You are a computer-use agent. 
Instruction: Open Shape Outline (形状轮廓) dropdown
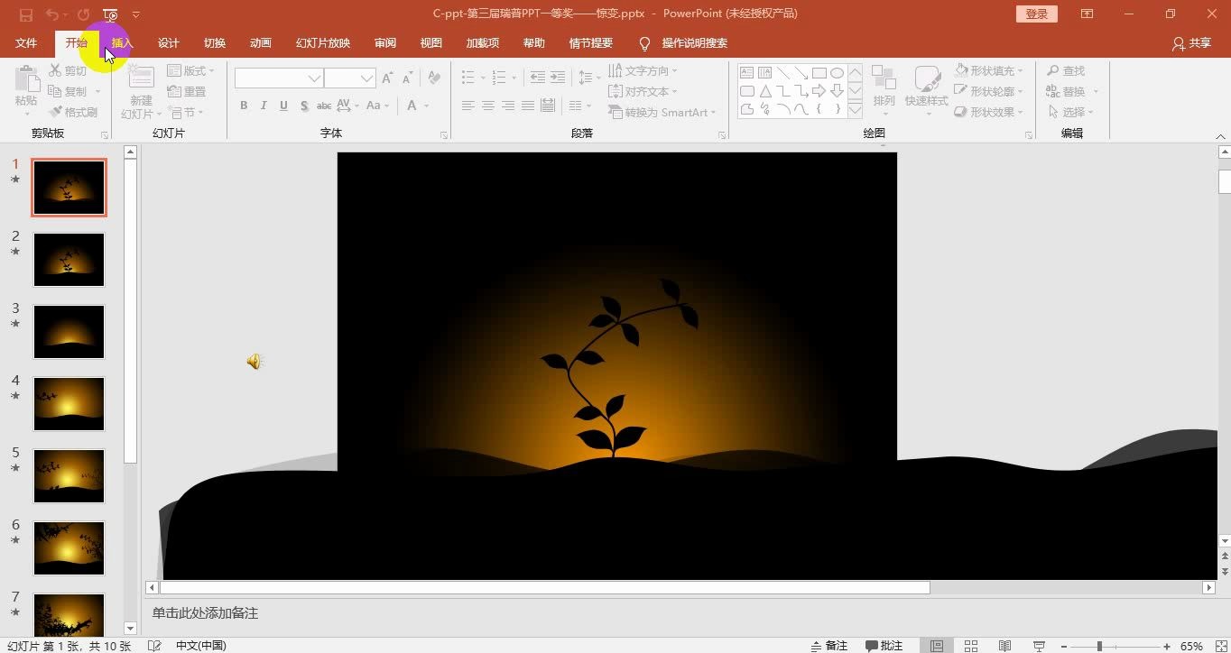click(990, 91)
